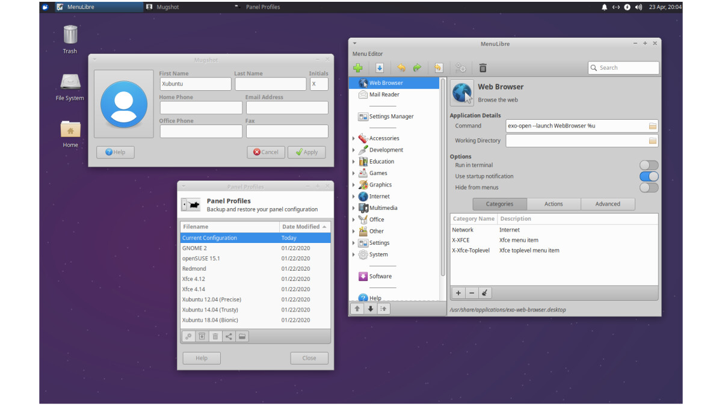Enable the Run in terminal switch
Image resolution: width=722 pixels, height=406 pixels.
[649, 165]
